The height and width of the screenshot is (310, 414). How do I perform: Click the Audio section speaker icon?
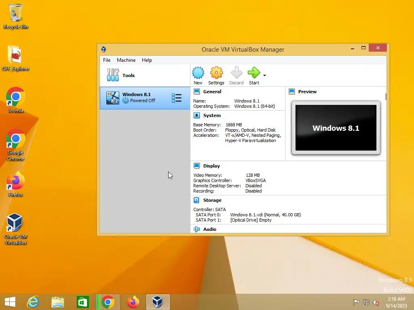[x=197, y=229]
